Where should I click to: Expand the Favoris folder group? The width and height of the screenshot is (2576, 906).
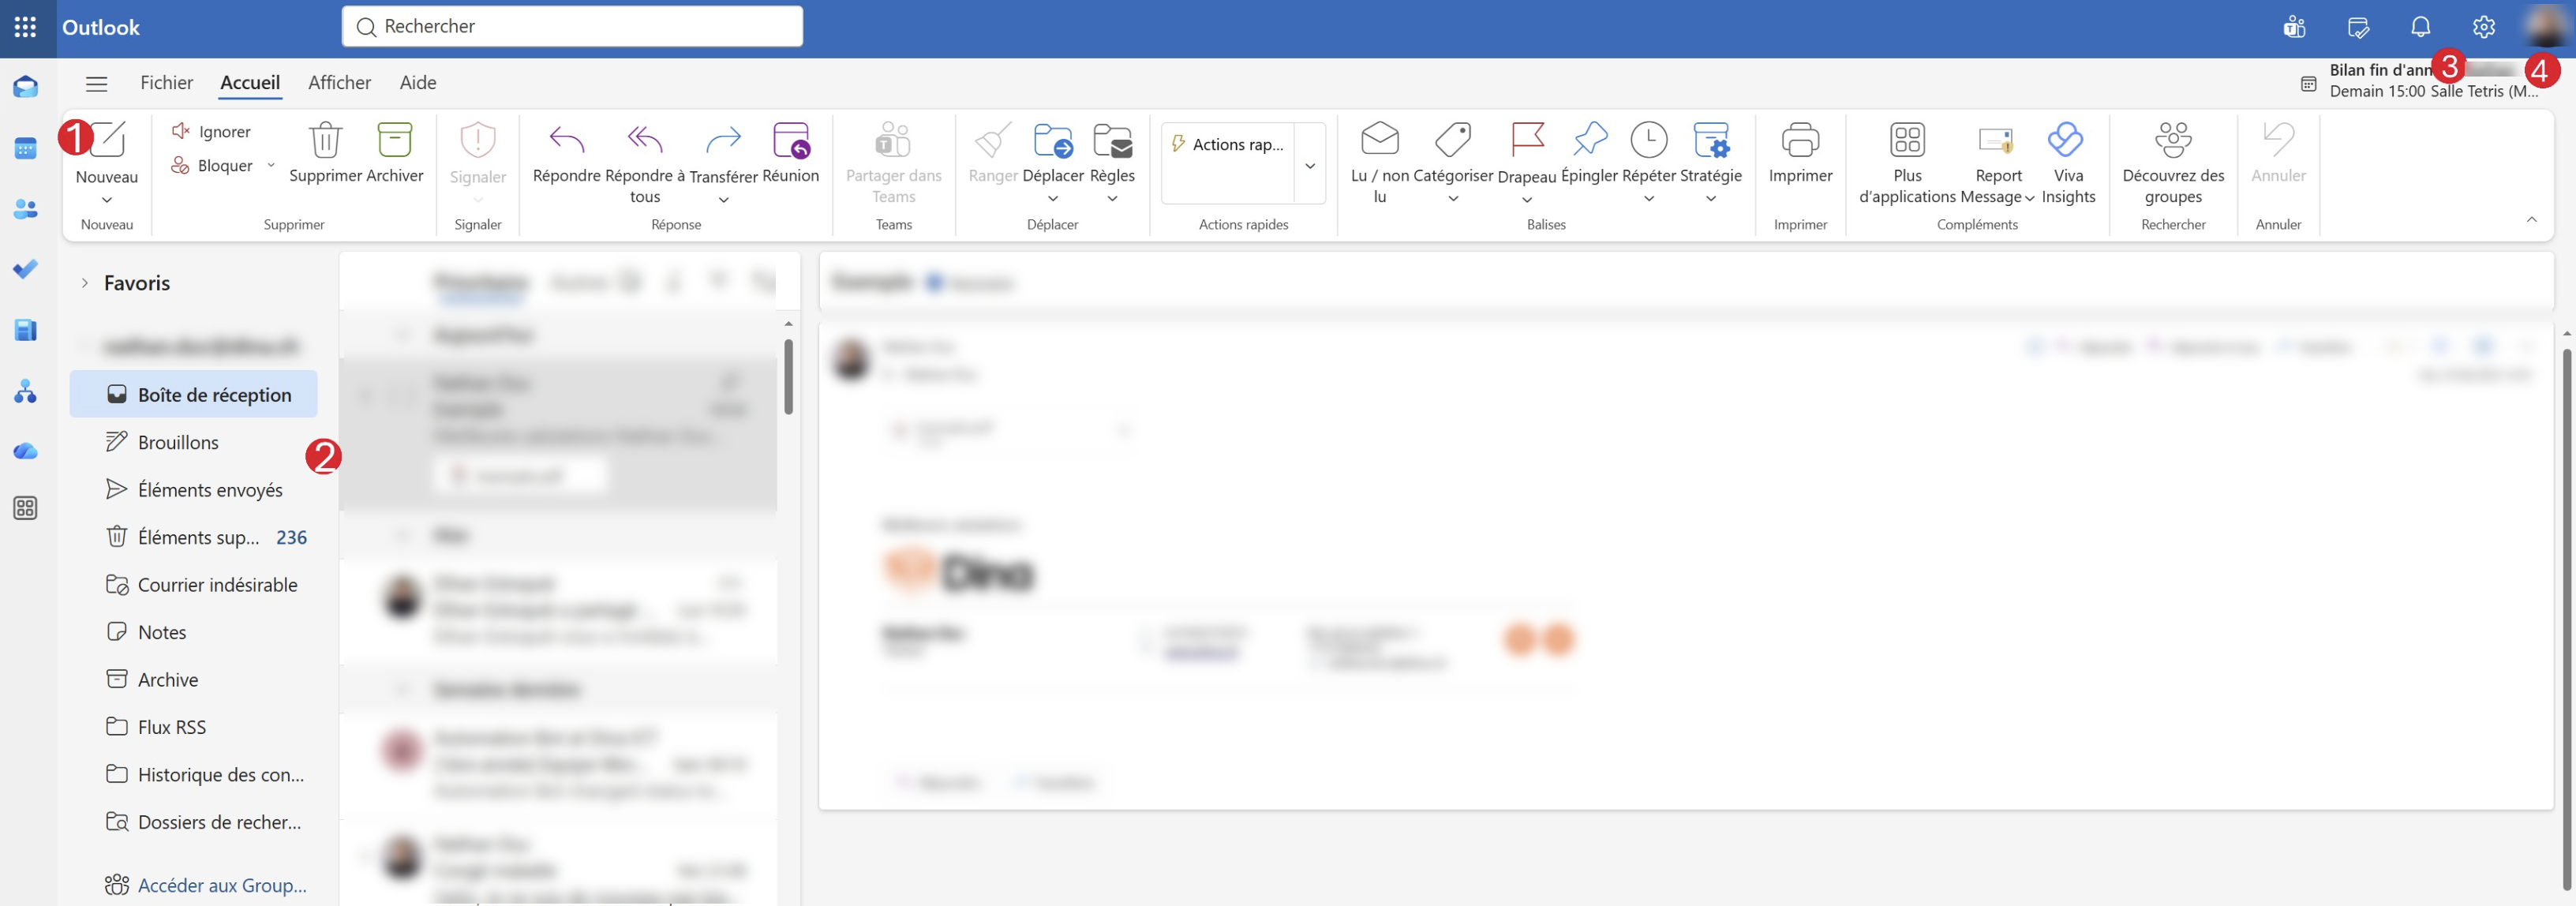click(85, 283)
